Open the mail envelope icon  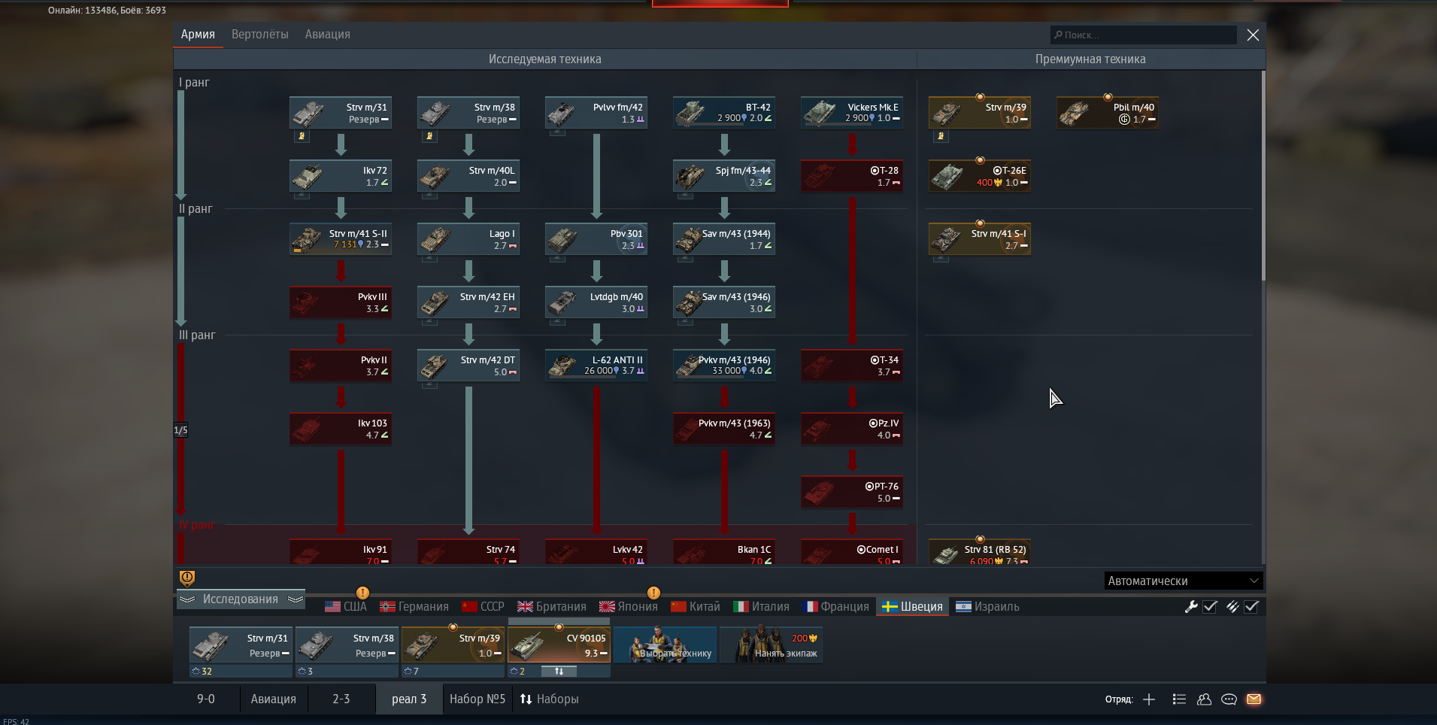click(x=1254, y=699)
